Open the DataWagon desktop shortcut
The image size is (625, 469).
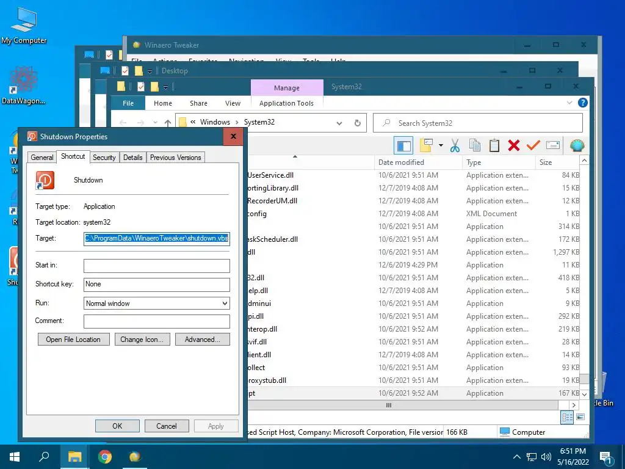coord(24,85)
